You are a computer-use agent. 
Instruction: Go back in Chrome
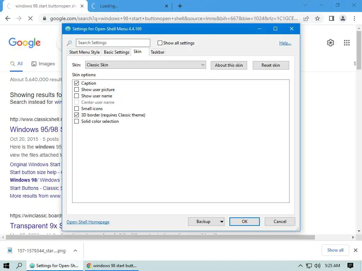[x=8, y=18]
